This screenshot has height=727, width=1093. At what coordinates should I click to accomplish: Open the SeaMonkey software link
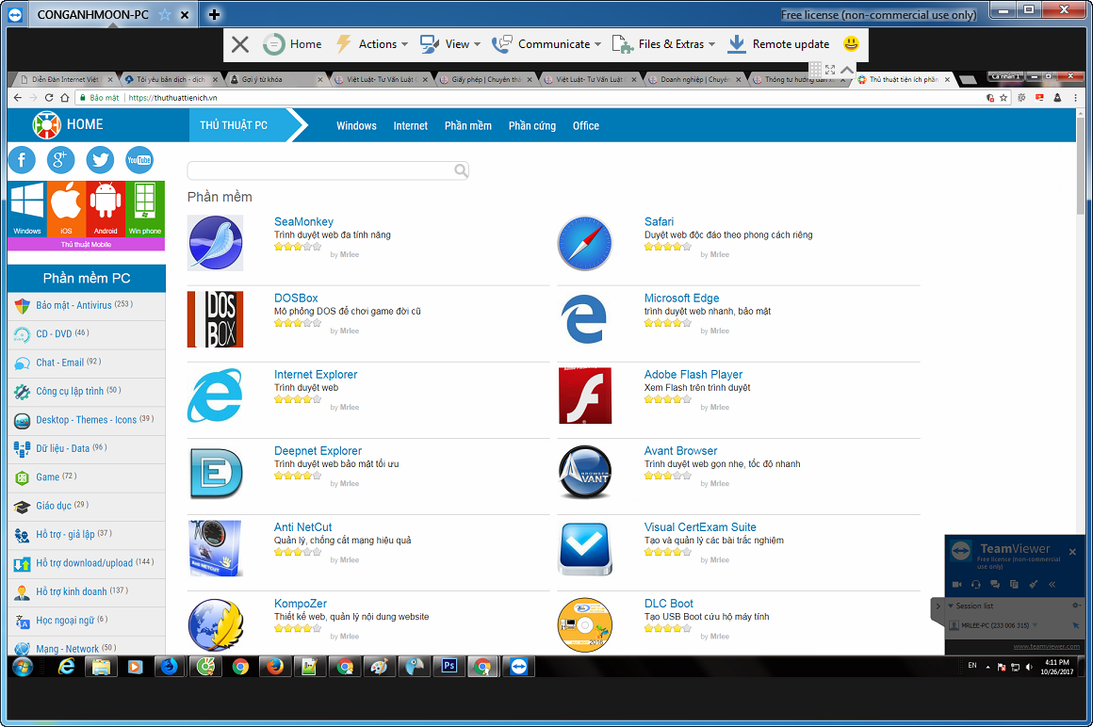(303, 222)
